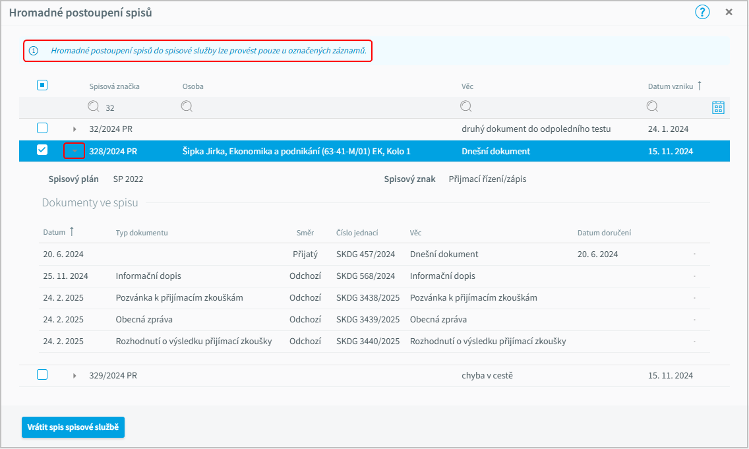Sort by Typ dokumentu column header
The image size is (749, 449).
click(141, 233)
